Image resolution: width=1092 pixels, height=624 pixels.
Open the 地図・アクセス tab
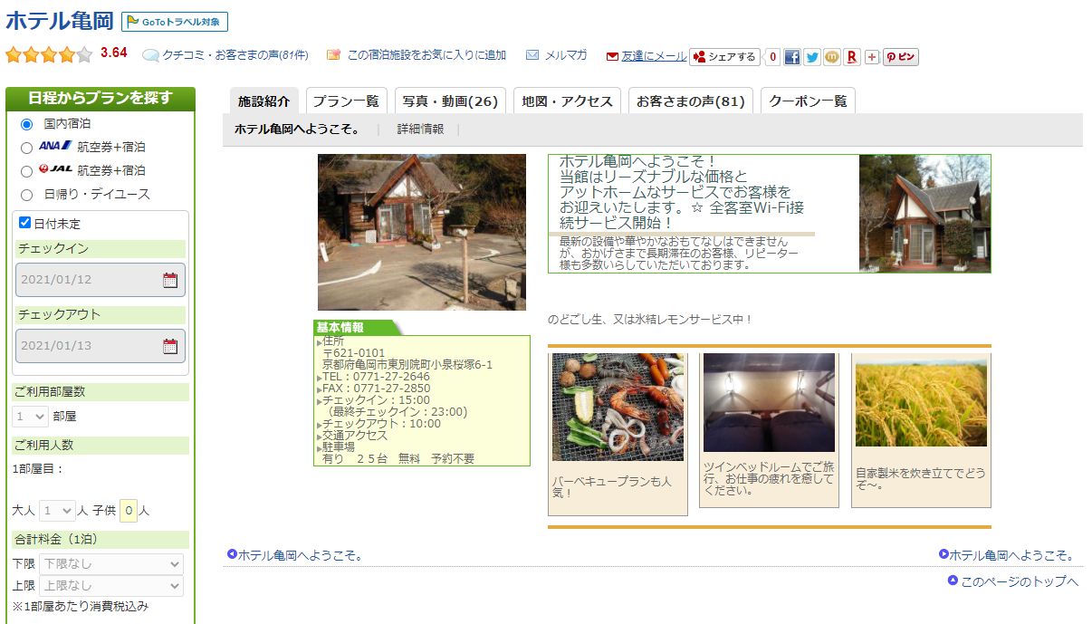(x=568, y=101)
